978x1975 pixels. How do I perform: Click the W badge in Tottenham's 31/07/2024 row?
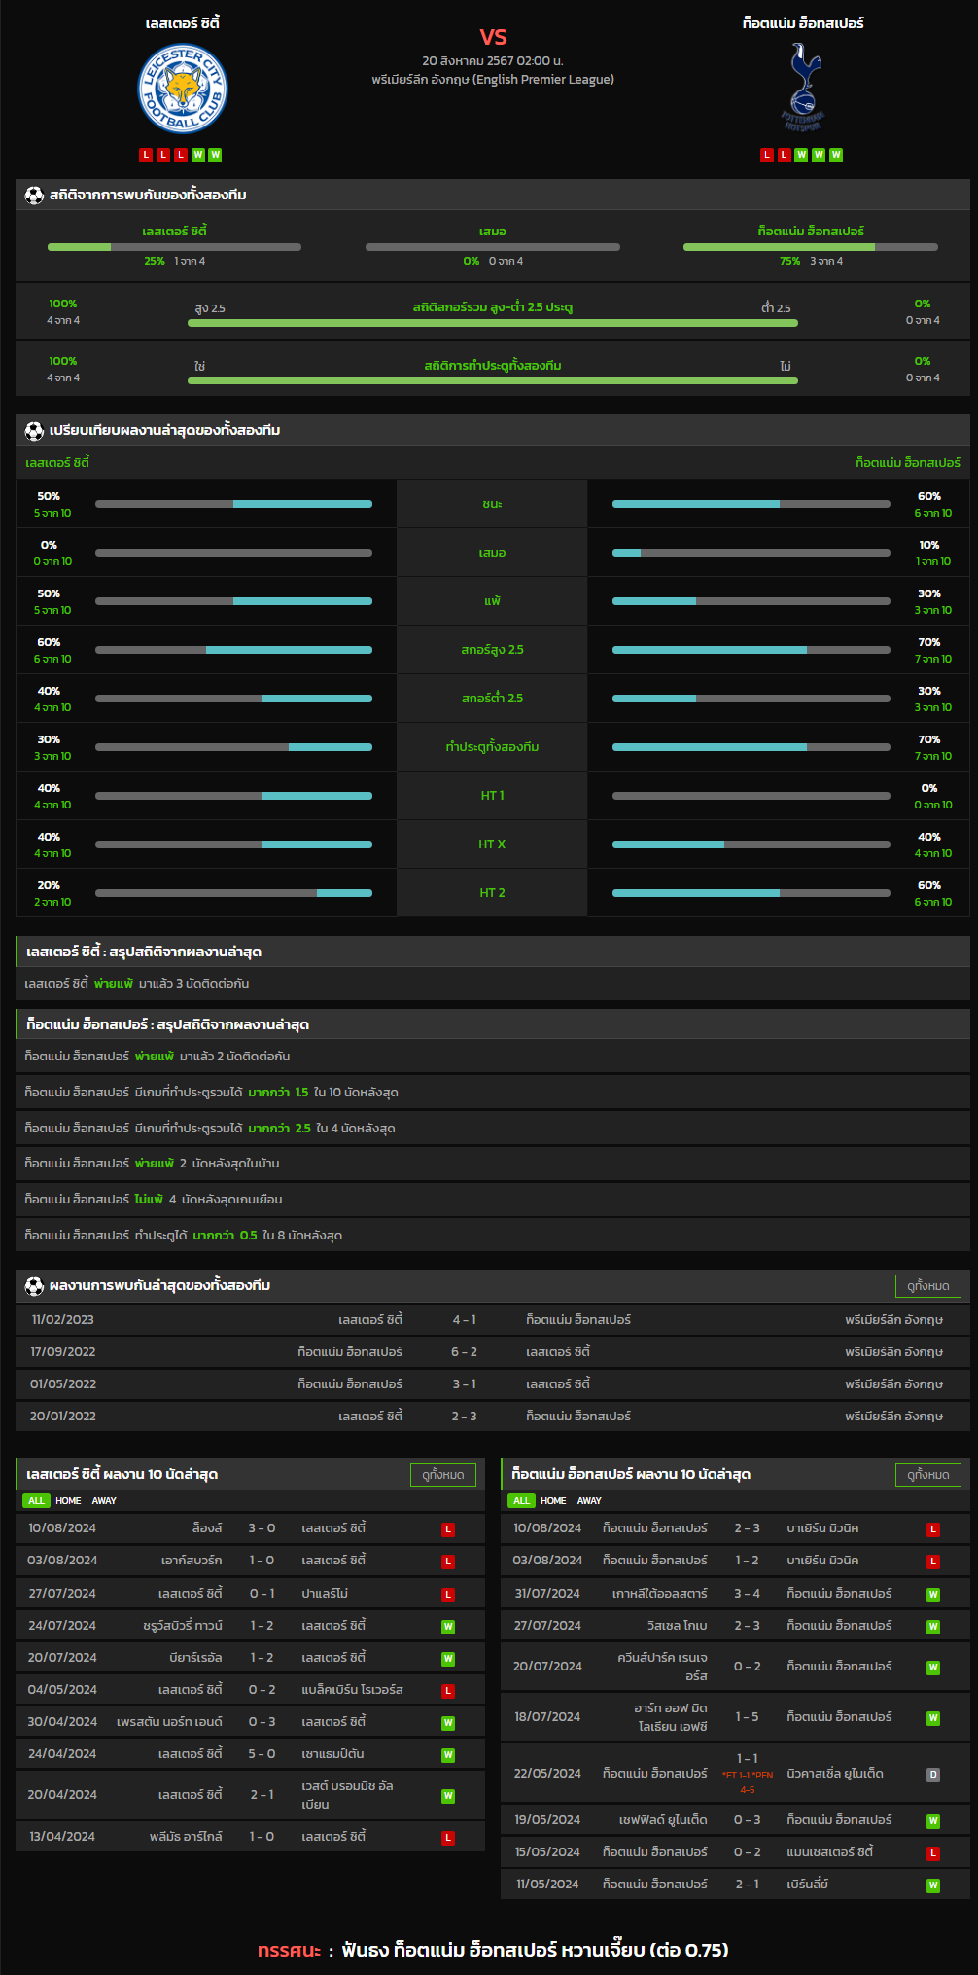[x=933, y=1595]
